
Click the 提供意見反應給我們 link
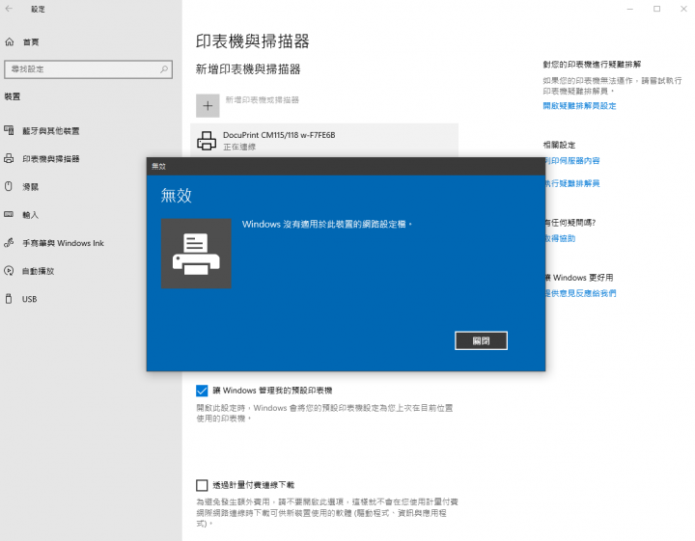point(580,293)
